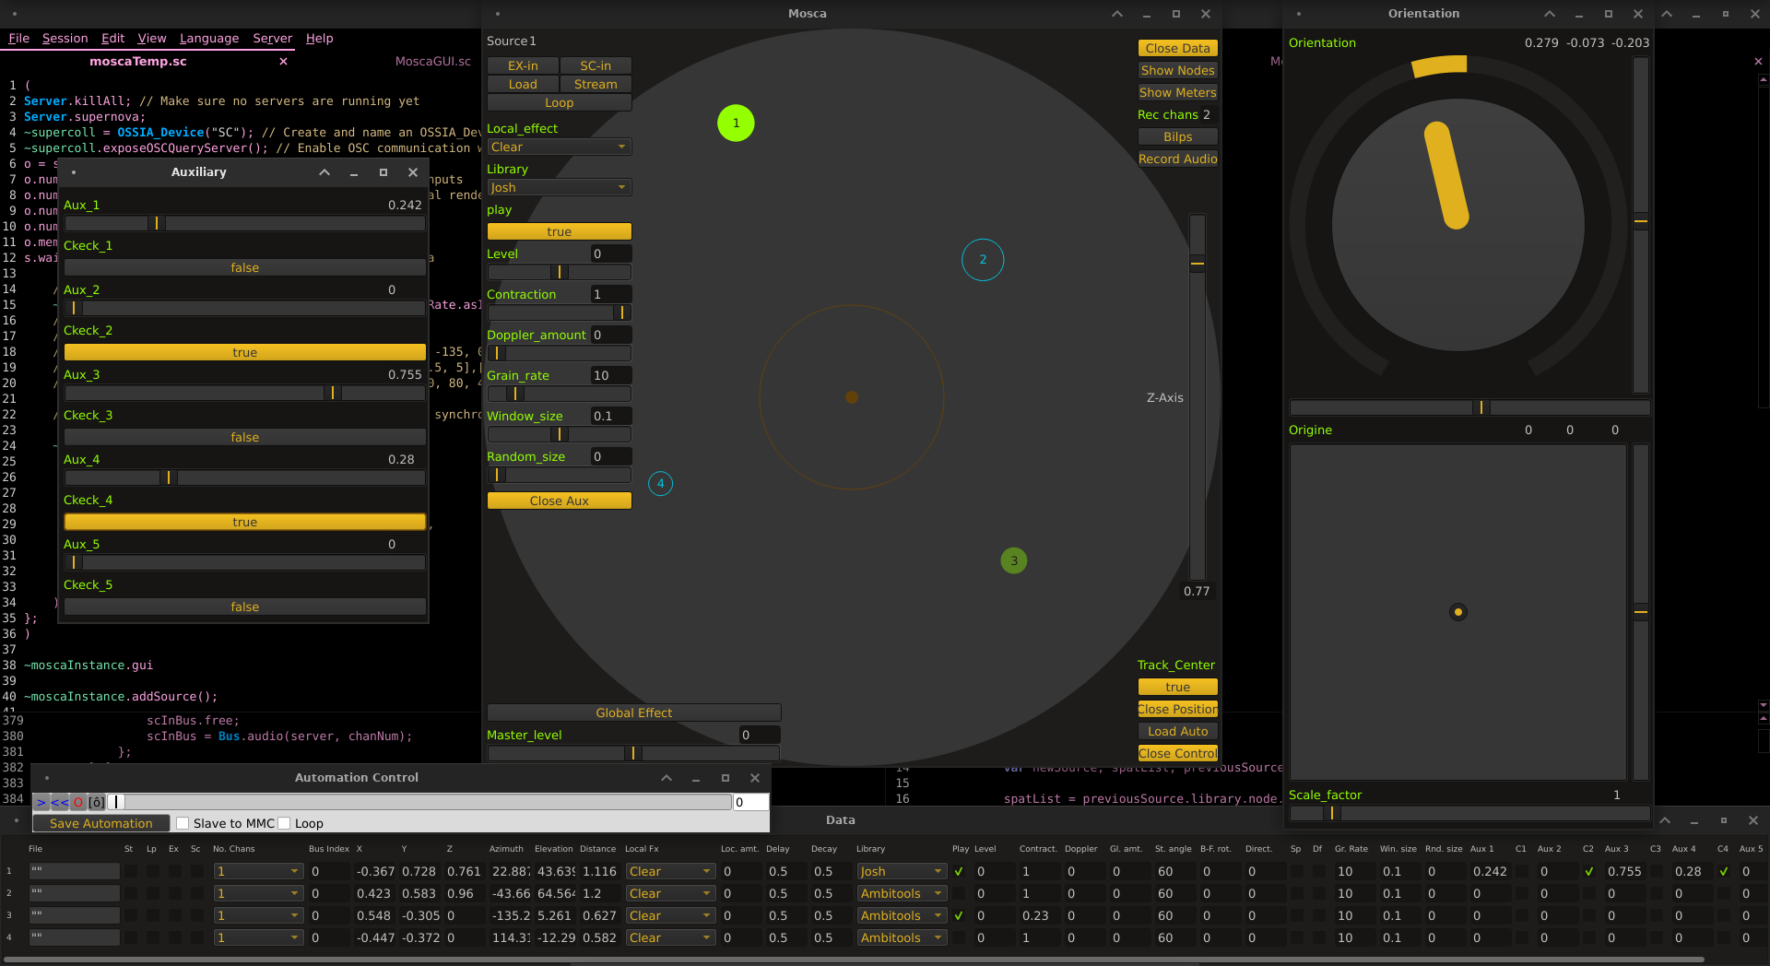Viewport: 1770px width, 966px height.
Task: Rewind automation with the << icon
Action: pyautogui.click(x=59, y=803)
